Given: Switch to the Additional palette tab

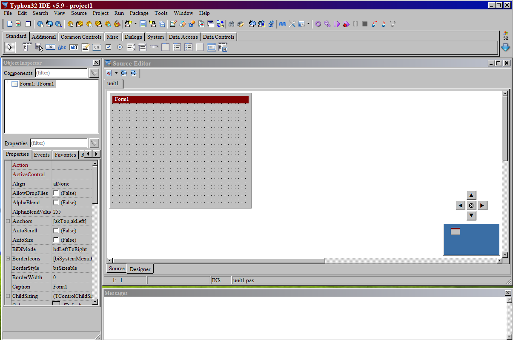Looking at the screenshot, I should tap(43, 37).
